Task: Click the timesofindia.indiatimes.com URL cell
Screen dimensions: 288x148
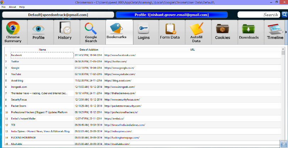Action: [x=192, y=125]
